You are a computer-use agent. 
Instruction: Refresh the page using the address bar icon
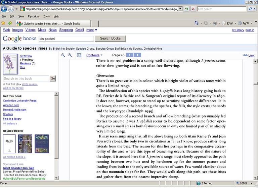click(187, 9)
